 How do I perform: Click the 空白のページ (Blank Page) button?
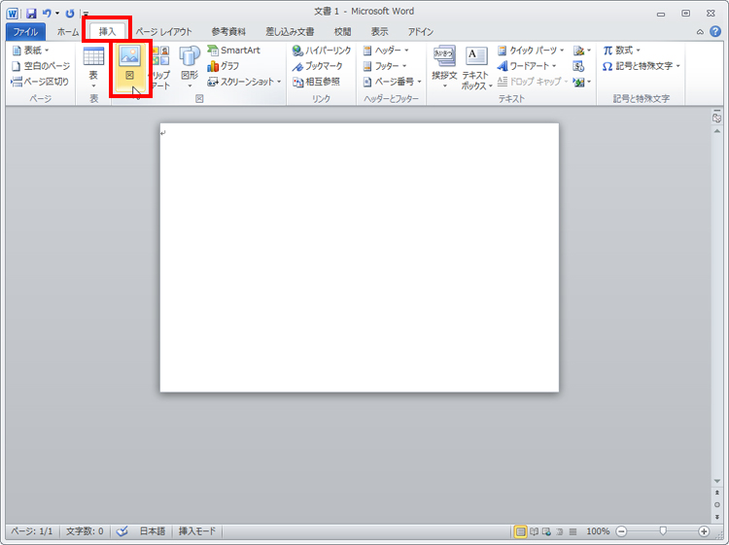[41, 66]
